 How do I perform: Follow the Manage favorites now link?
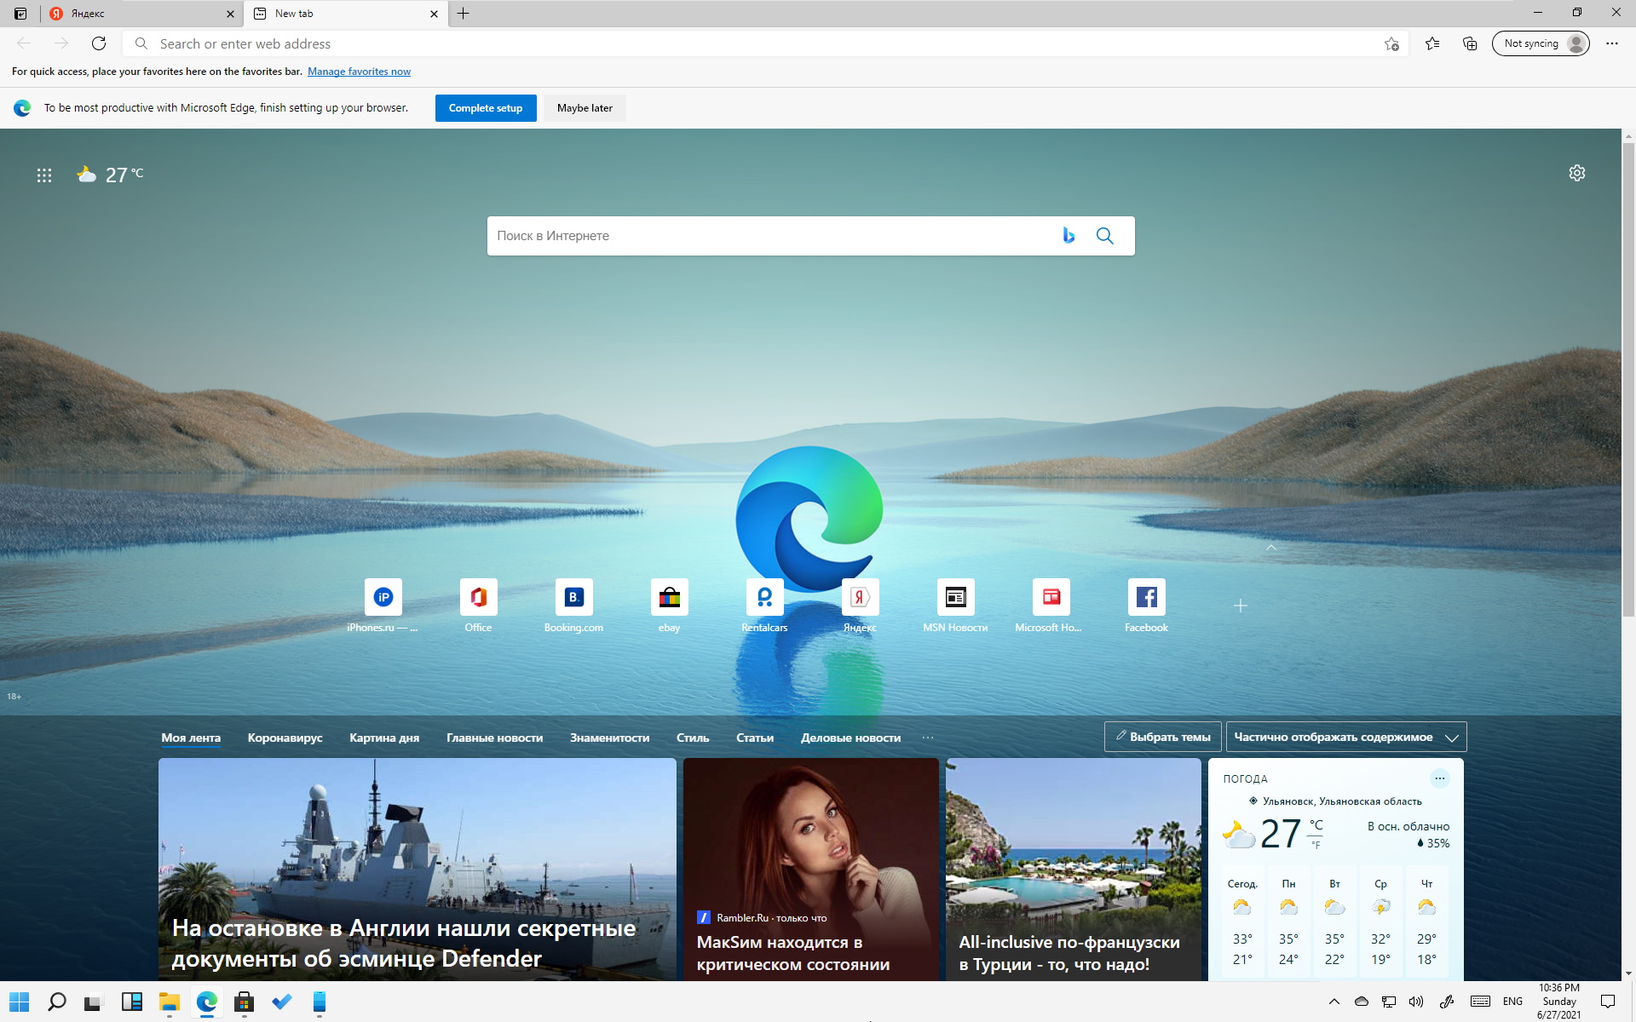click(359, 72)
